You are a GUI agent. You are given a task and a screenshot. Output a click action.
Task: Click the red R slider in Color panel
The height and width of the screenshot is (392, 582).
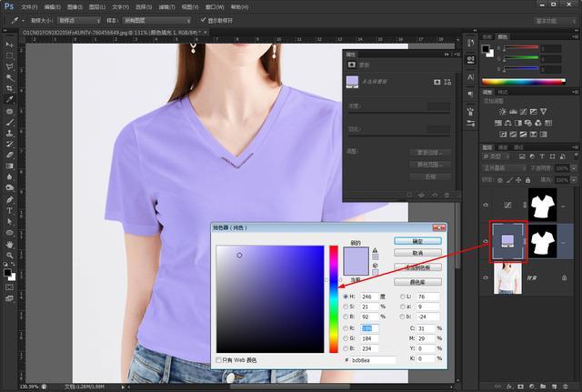[x=520, y=47]
